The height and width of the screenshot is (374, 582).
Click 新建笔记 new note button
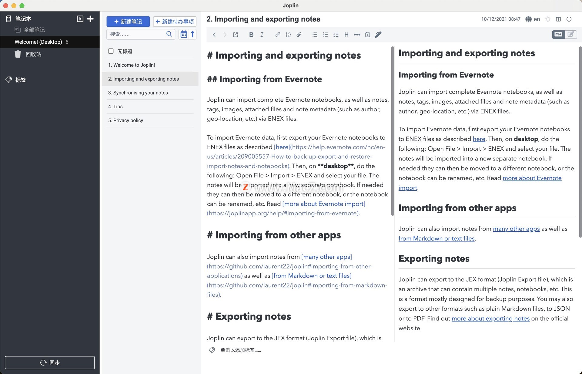[128, 22]
